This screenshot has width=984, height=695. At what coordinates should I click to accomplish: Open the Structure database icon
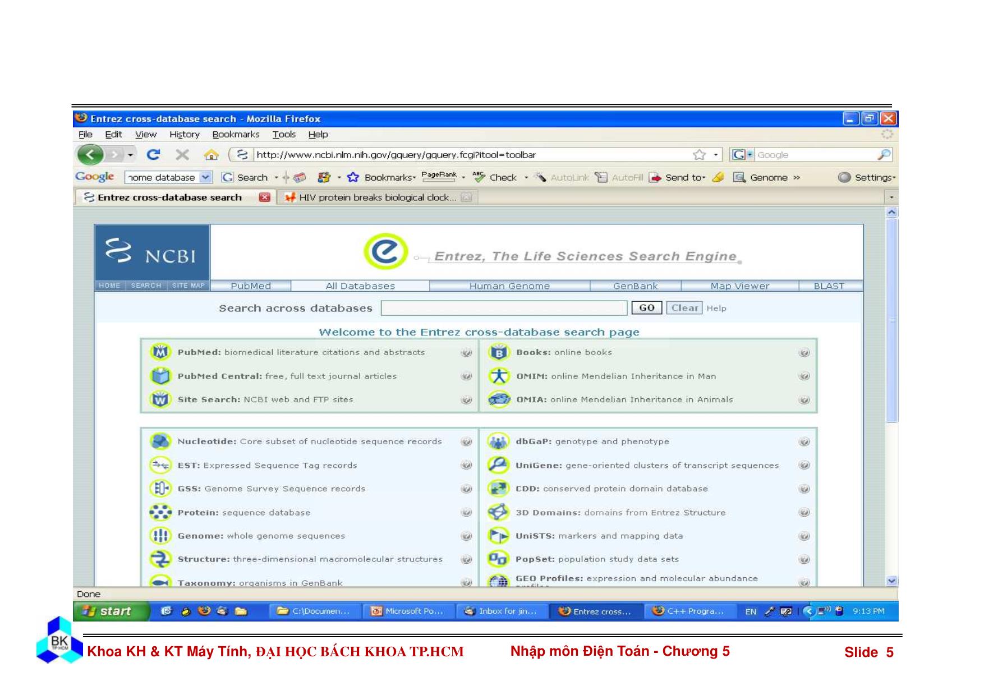coord(160,559)
